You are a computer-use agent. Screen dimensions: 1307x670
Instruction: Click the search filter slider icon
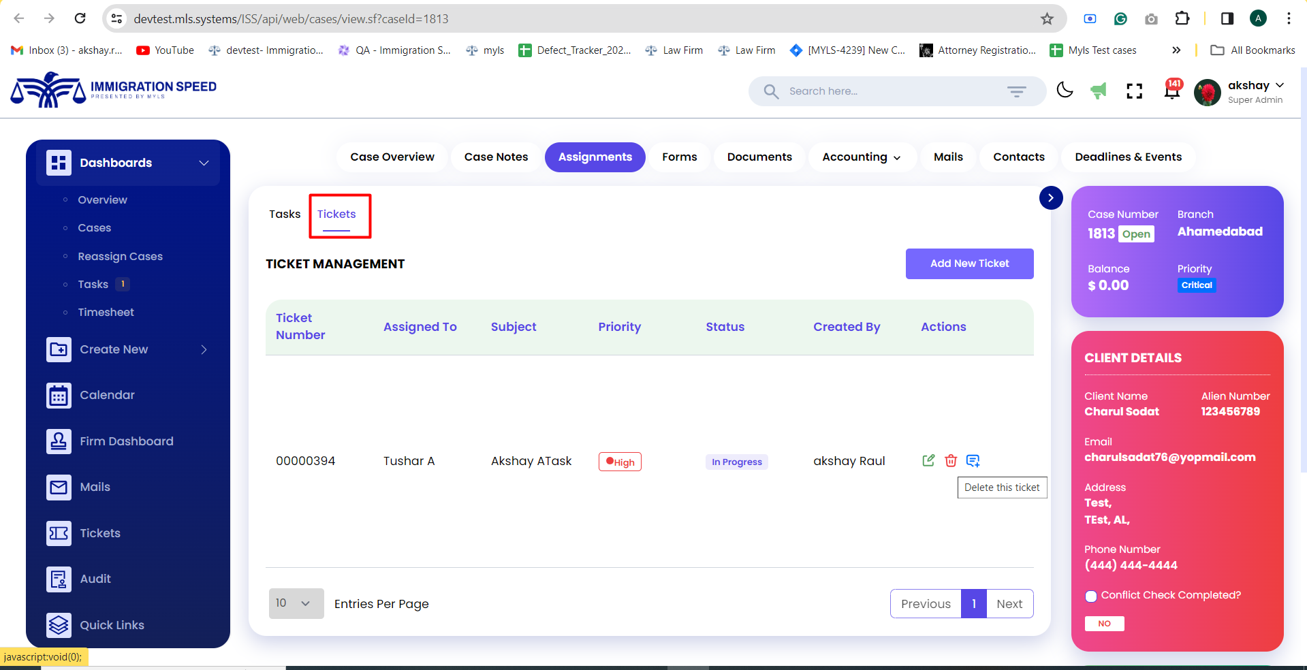(1016, 91)
